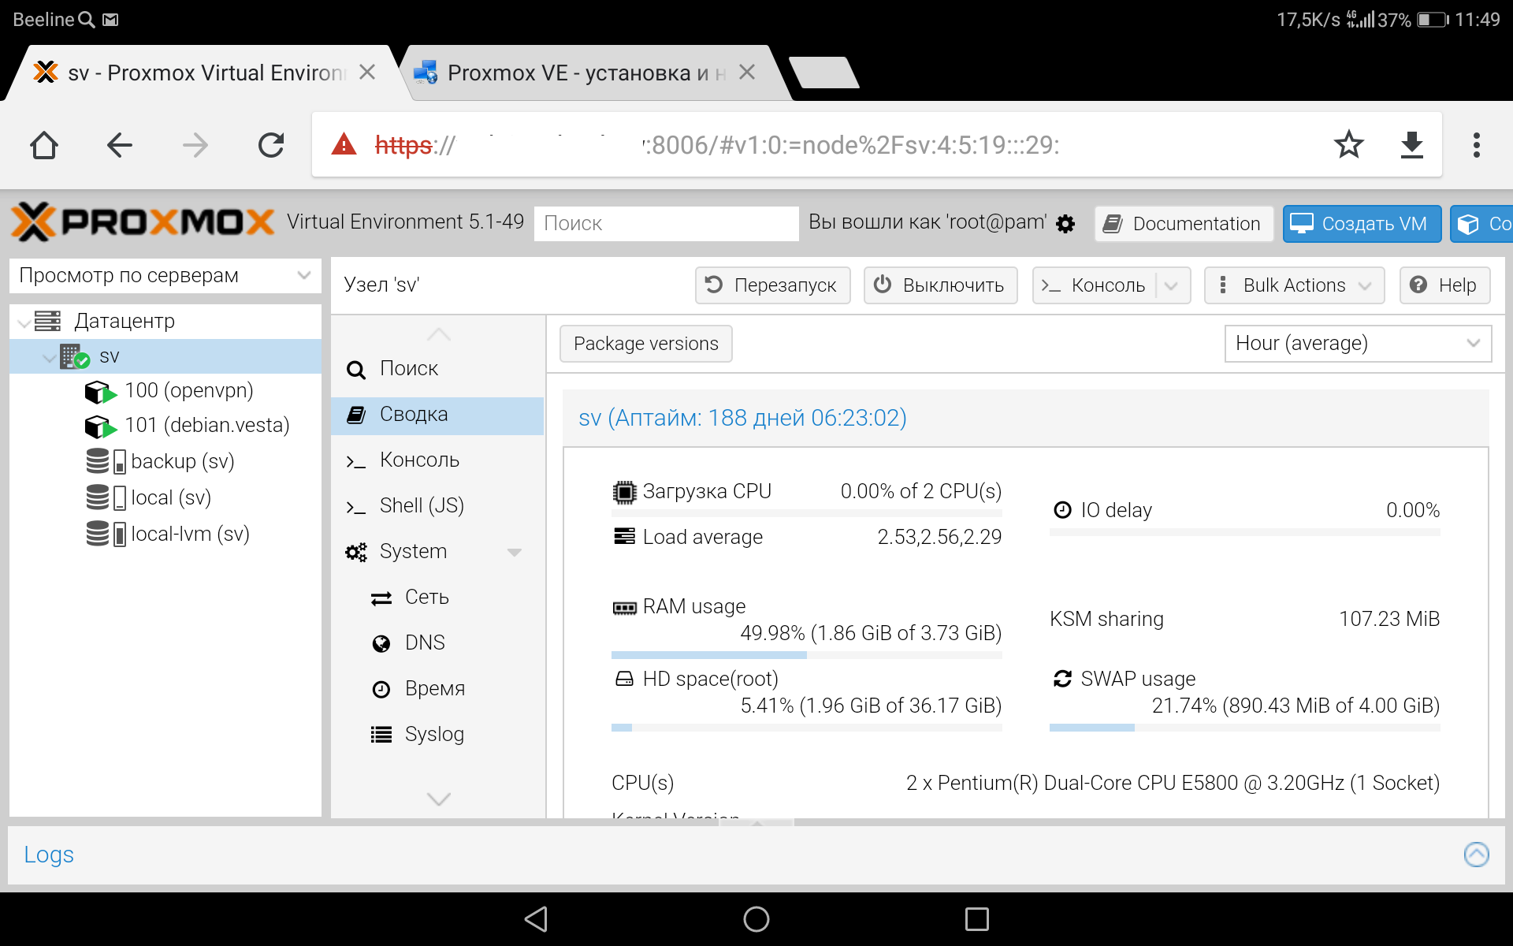The image size is (1513, 946).
Task: Open the Syslog menu item
Action: (x=437, y=735)
